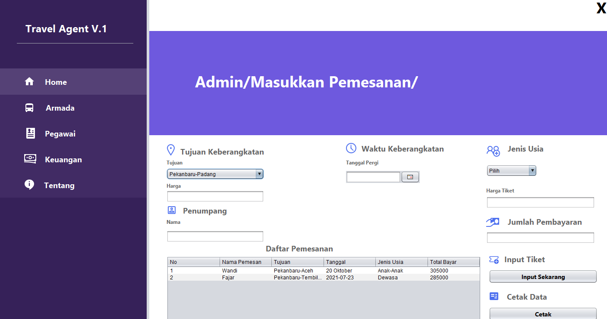
Task: Focus the Nama passenger input field
Action: pyautogui.click(x=215, y=236)
